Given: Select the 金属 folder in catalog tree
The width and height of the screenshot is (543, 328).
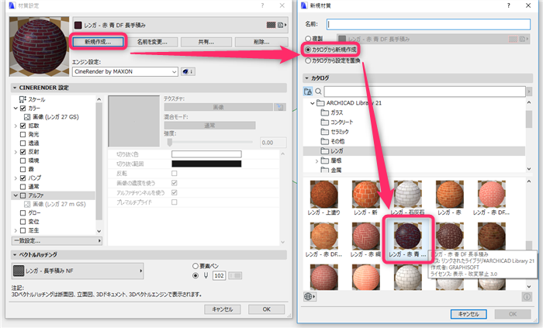Looking at the screenshot, I should pyautogui.click(x=331, y=170).
